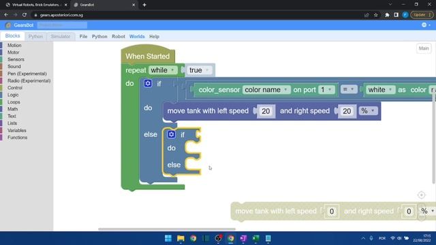
Task: Click the Chrome Update button
Action: (x=422, y=15)
